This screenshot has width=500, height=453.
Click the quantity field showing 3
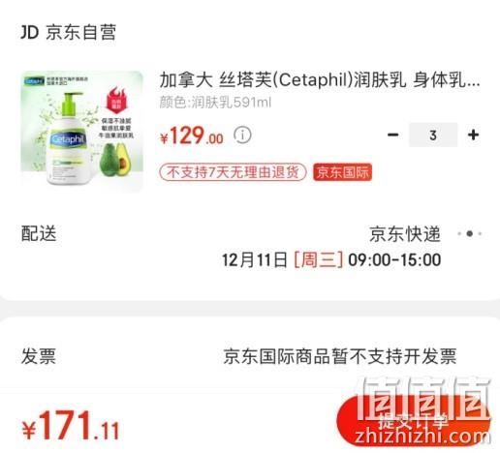[433, 135]
